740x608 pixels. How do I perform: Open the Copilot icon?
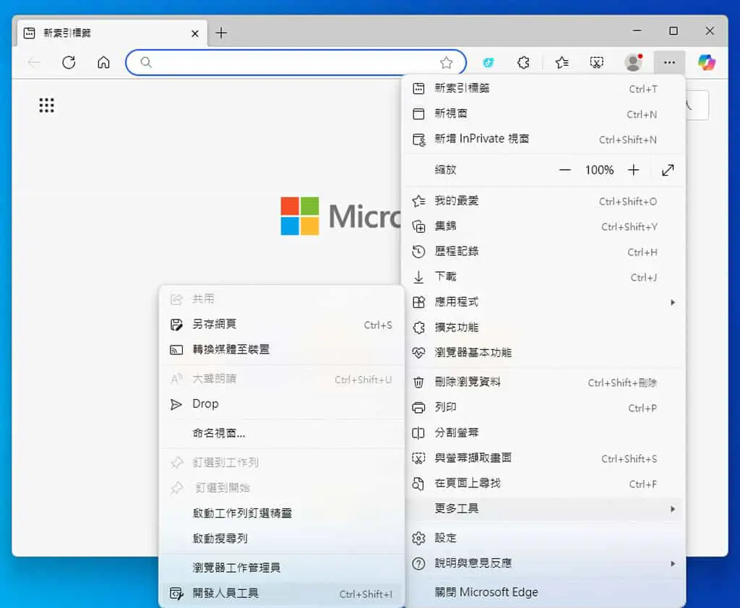707,62
